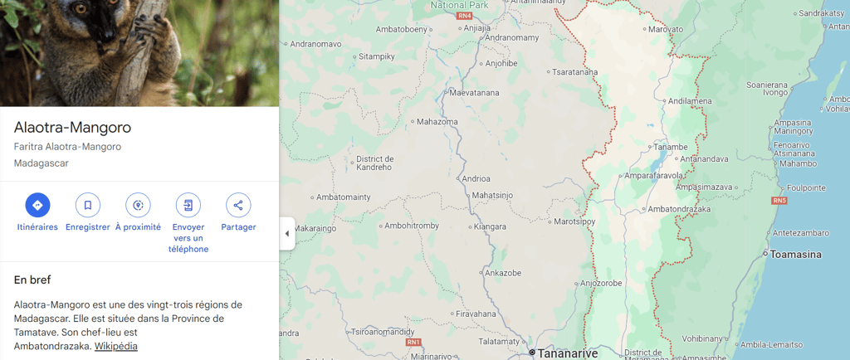Screen dimensions: 850x360
Task: Click the À proximité nearby icon
Action: tap(138, 205)
